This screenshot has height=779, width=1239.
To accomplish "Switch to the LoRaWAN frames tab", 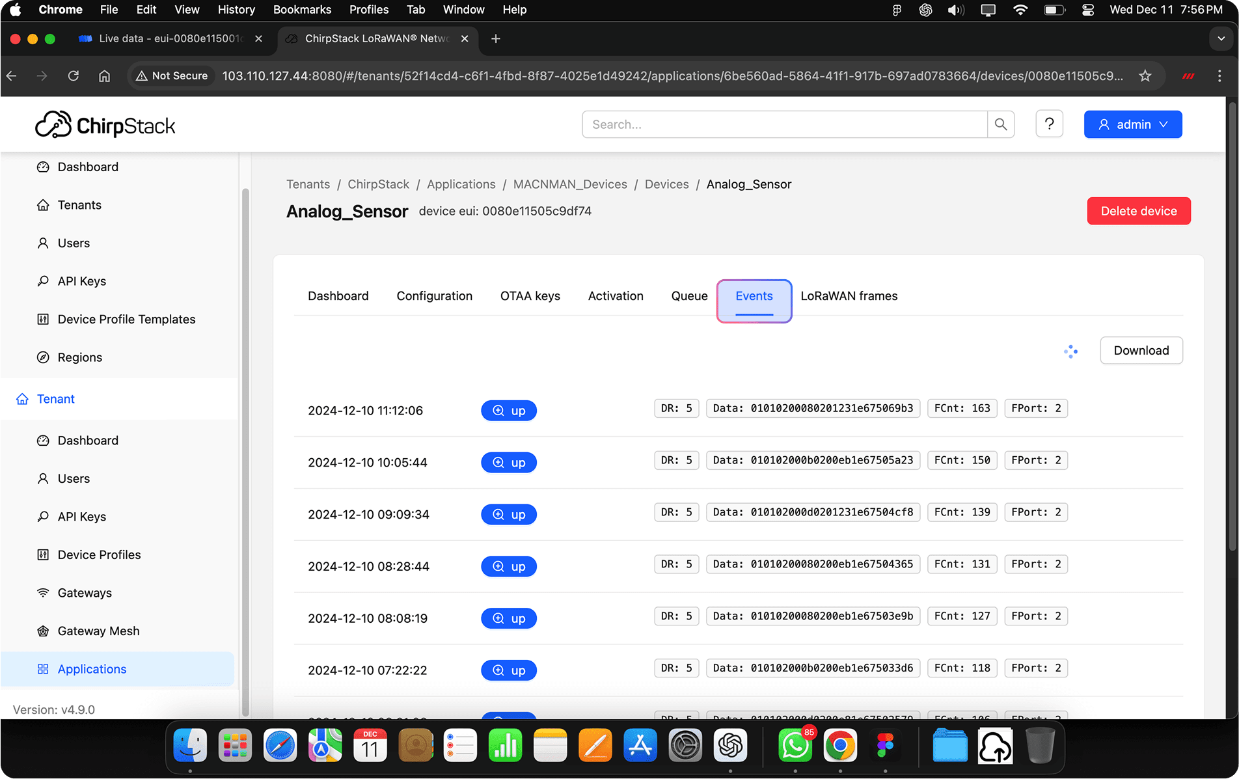I will point(849,296).
